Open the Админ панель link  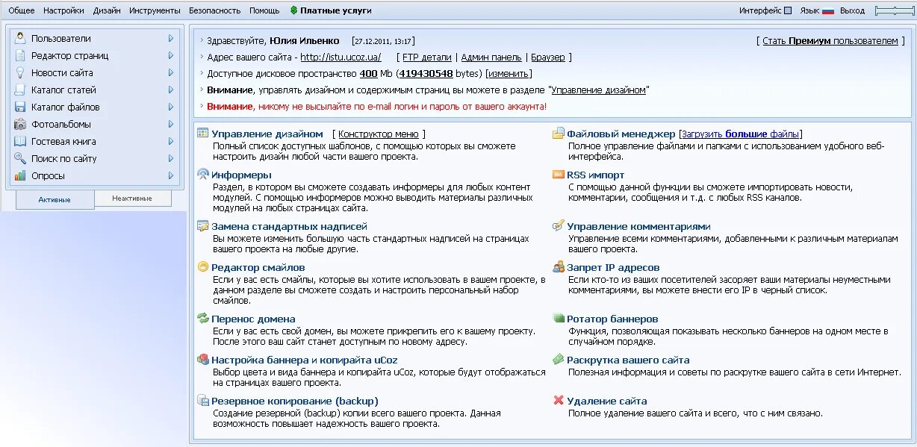coord(491,57)
